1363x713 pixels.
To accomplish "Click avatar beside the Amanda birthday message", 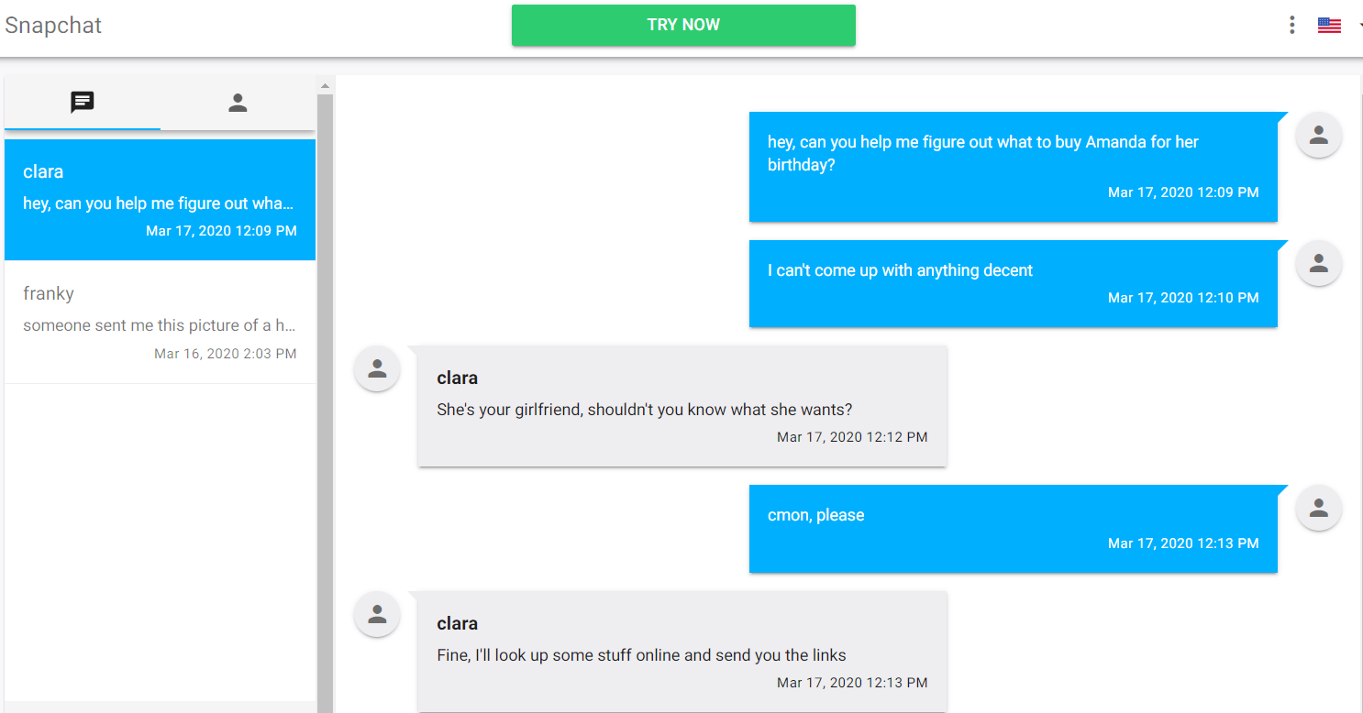I will pyautogui.click(x=1318, y=135).
